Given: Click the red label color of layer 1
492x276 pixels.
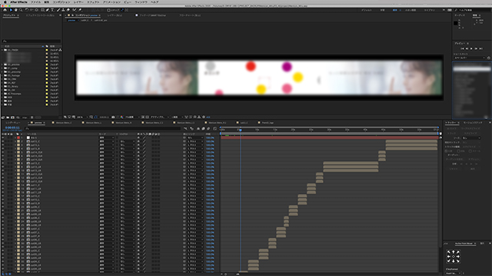Looking at the screenshot, I should coord(18,138).
